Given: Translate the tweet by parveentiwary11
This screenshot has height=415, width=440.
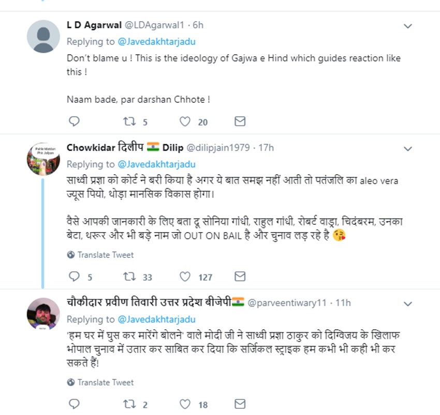Looking at the screenshot, I should click(x=105, y=382).
